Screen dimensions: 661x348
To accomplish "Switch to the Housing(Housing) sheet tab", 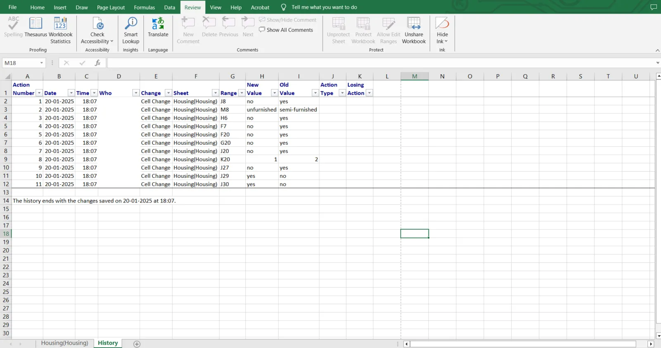I will pyautogui.click(x=64, y=343).
